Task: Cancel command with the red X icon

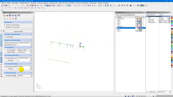Action: 10,18
